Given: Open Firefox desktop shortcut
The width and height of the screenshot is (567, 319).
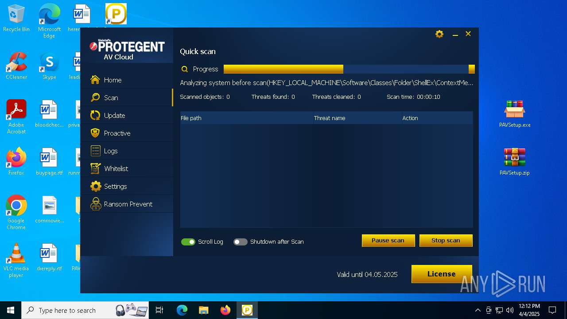Looking at the screenshot, I should tap(16, 162).
